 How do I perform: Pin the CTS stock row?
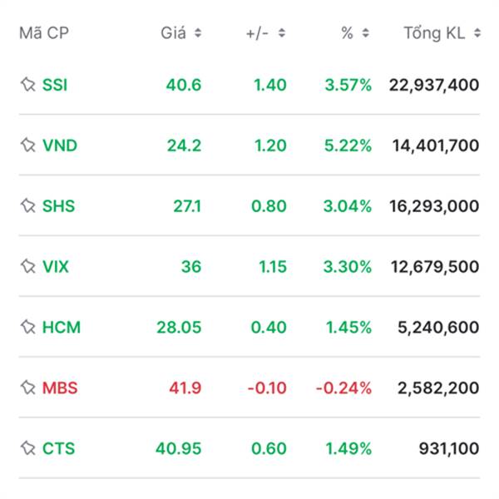28,448
